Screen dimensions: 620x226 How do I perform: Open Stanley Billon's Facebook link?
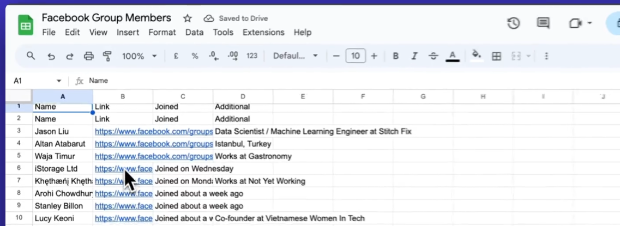tap(123, 206)
